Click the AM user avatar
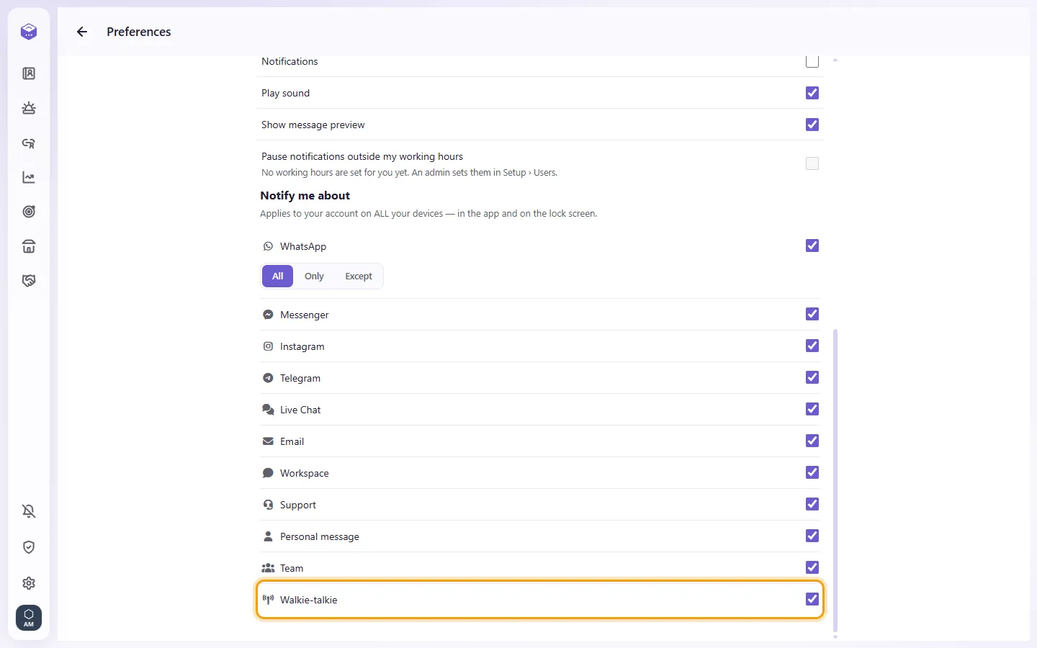The width and height of the screenshot is (1037, 648). (29, 618)
